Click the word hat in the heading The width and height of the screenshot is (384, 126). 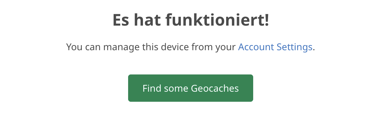(147, 20)
